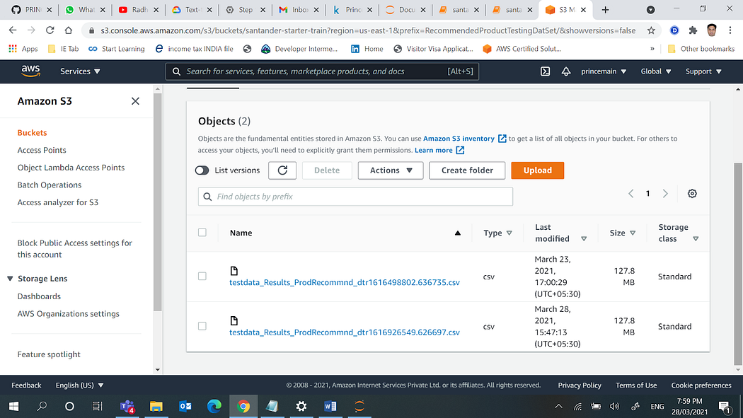Open Buckets in sidebar
743x418 pixels.
(x=33, y=132)
